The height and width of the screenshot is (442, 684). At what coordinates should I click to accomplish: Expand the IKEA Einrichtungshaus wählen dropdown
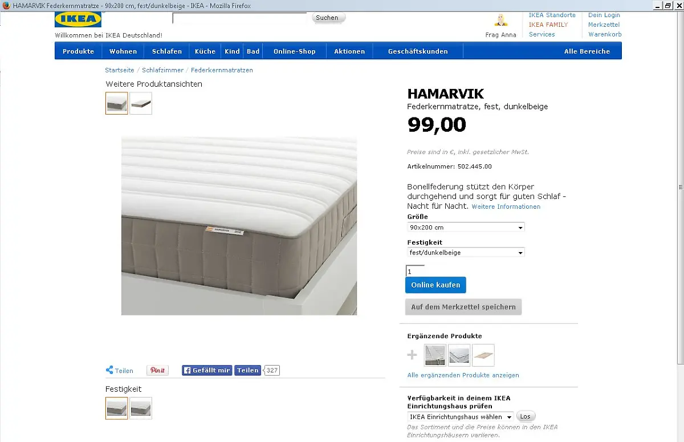(461, 417)
